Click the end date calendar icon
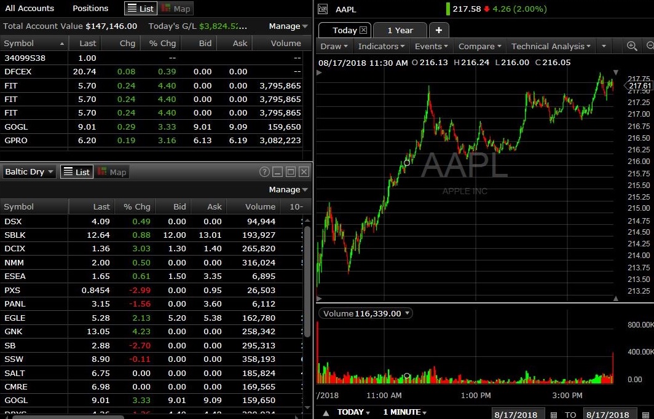The height and width of the screenshot is (419, 654). click(645, 415)
